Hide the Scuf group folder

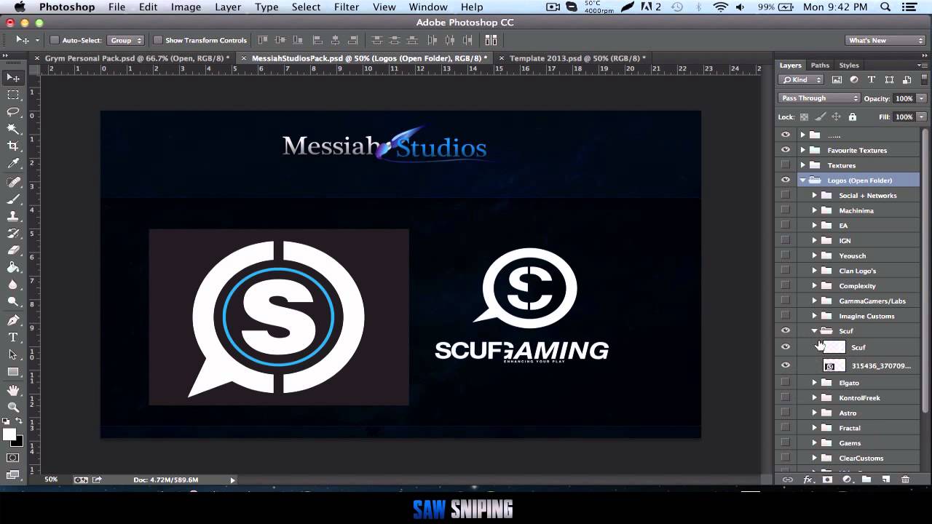(x=786, y=331)
